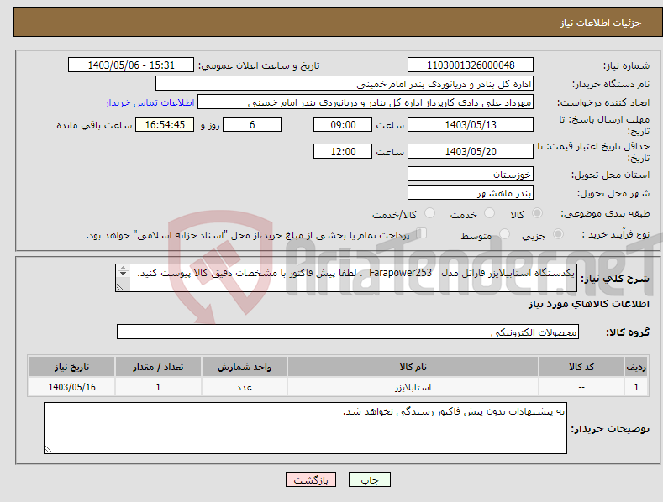Open اطلاعات تماس خریدار link

click(150, 102)
